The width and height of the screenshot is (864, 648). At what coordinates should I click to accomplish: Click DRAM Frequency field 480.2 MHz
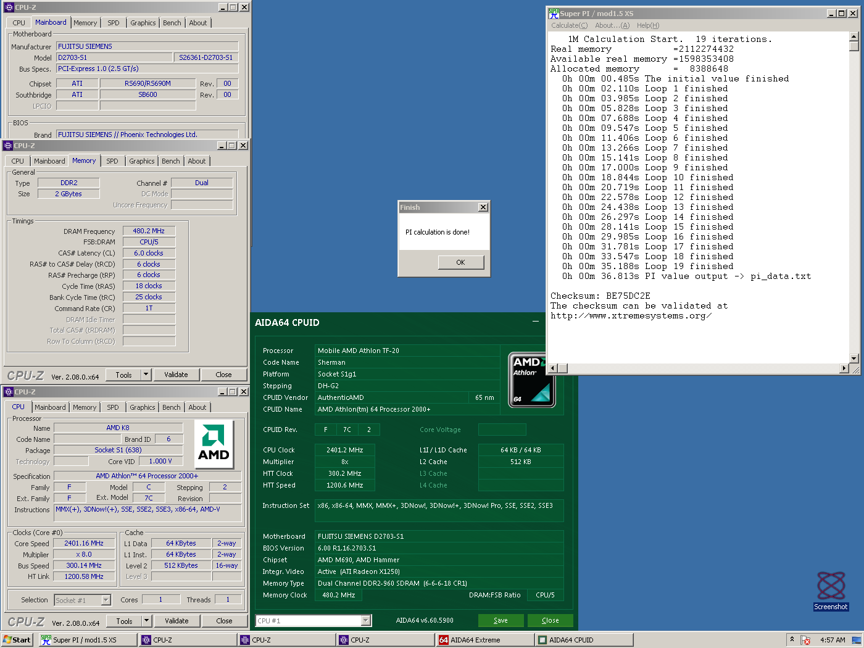[x=149, y=231]
